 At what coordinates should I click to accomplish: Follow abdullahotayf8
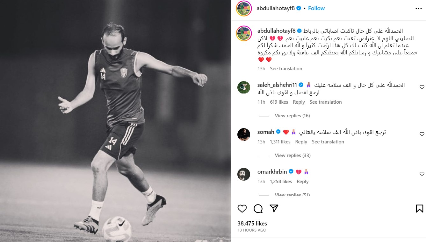(316, 8)
